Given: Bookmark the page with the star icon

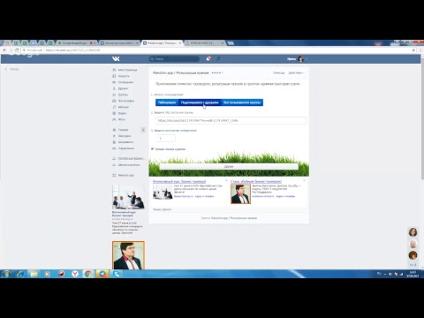Looking at the screenshot, I should click(413, 50).
